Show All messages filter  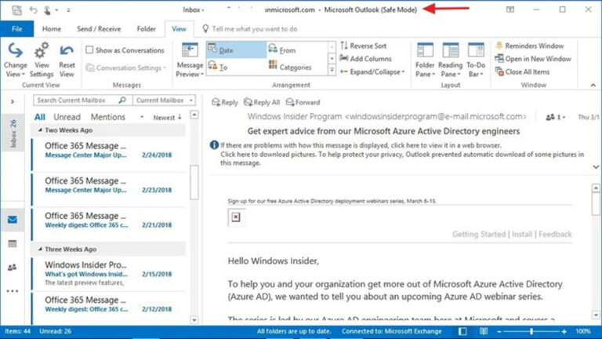(39, 117)
